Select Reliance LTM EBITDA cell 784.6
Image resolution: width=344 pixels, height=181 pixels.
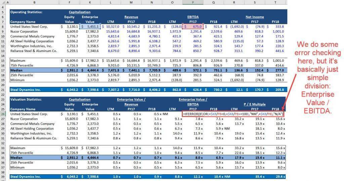tap(172, 51)
